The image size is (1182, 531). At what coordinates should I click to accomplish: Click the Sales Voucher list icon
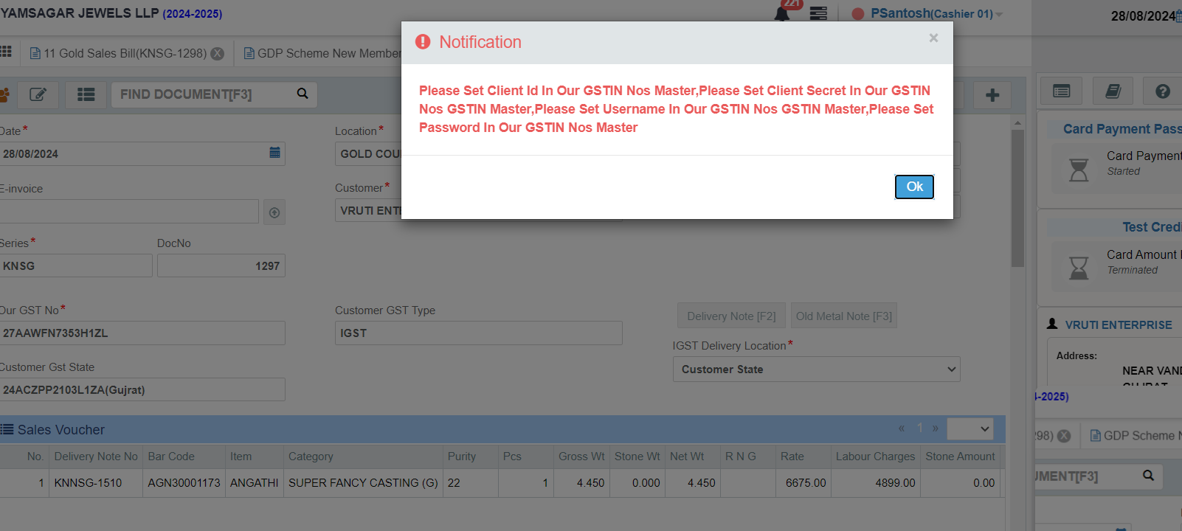tap(7, 429)
